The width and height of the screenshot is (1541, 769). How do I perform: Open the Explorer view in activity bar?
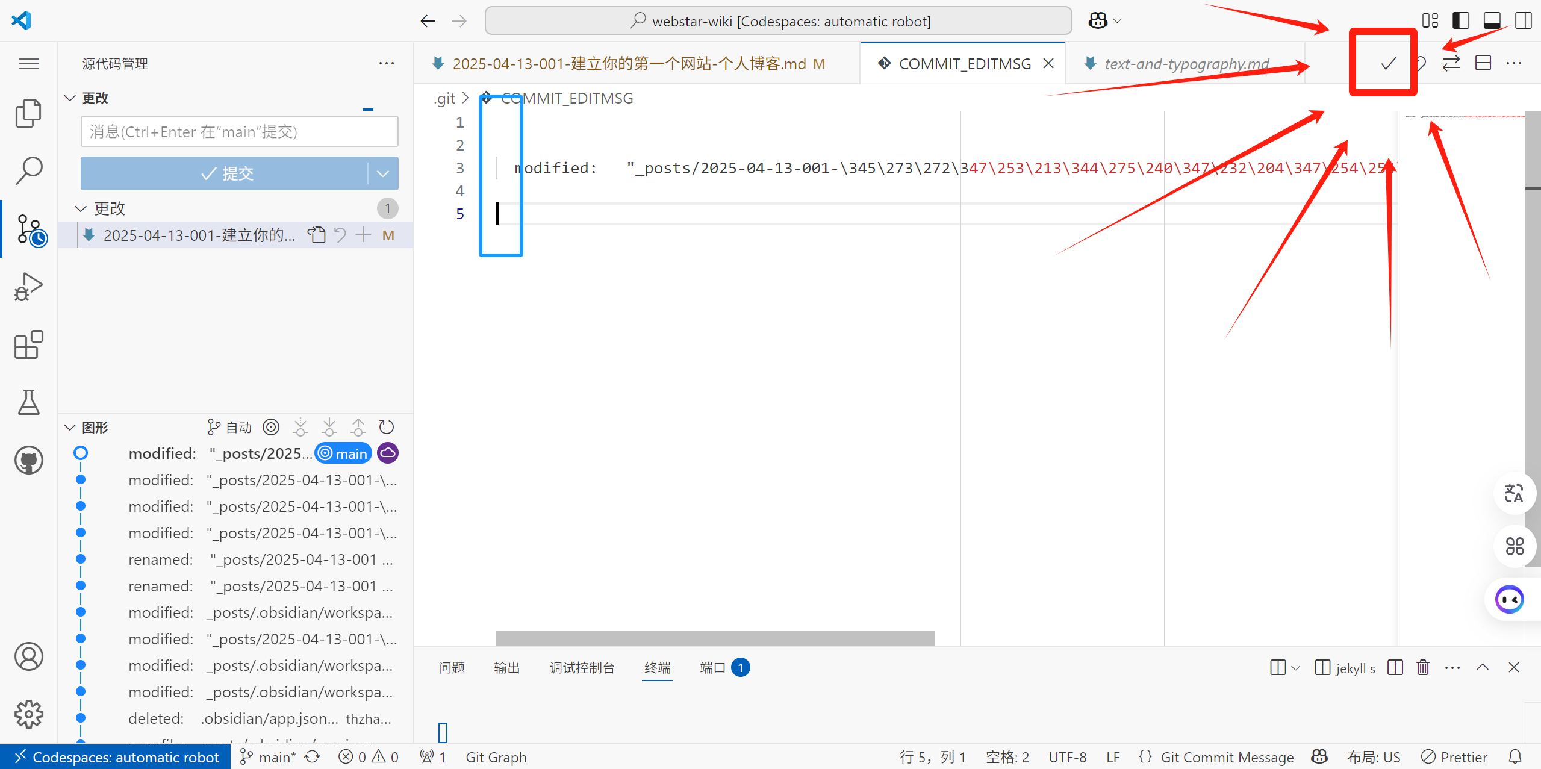[x=28, y=113]
